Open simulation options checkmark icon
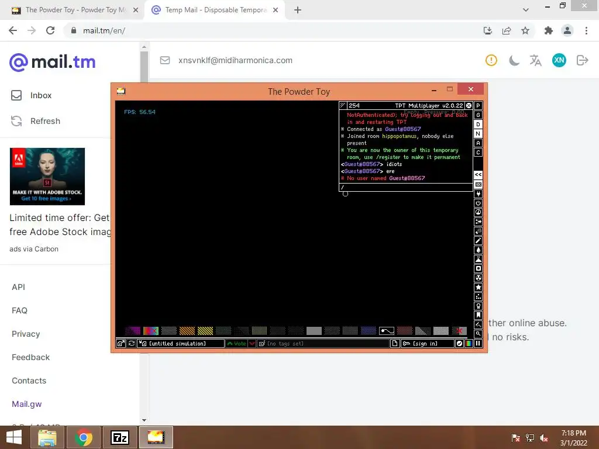 click(460, 344)
